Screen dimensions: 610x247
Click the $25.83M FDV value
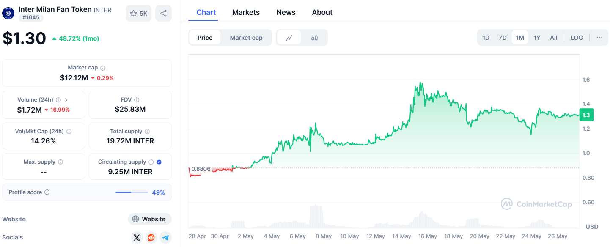click(x=130, y=109)
